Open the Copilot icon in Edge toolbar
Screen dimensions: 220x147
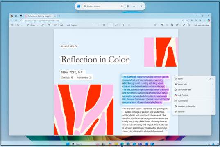tap(209, 20)
